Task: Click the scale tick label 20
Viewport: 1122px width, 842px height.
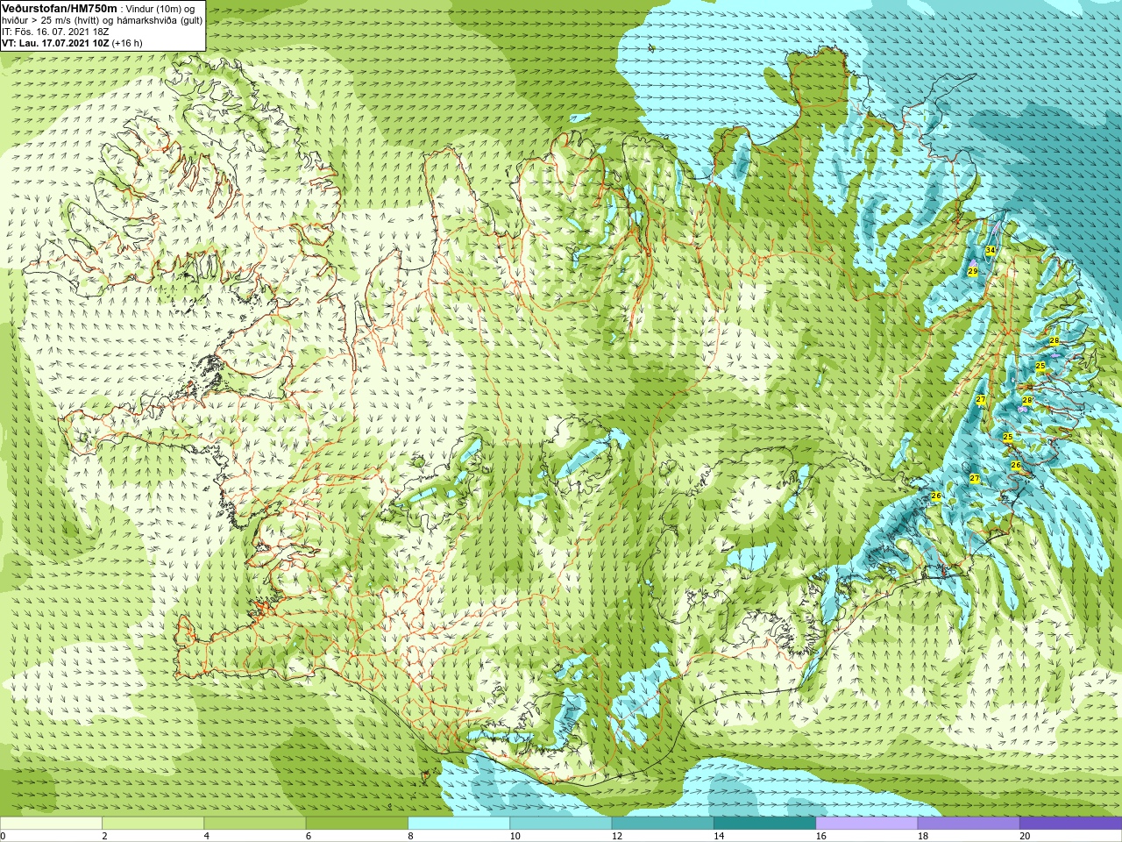Action: coord(1025,836)
